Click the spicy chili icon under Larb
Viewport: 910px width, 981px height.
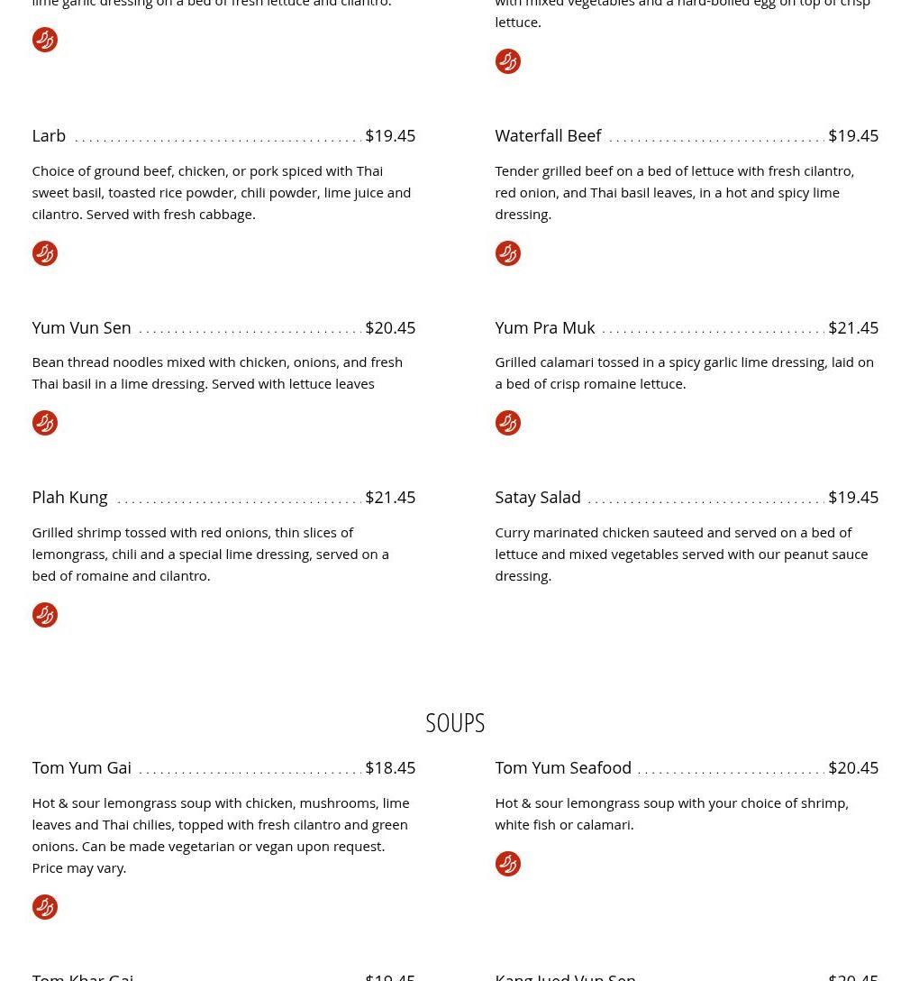[x=45, y=253]
